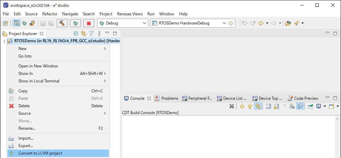The image size is (341, 158).
Task: Minimize the Project Explorer view
Action: pyautogui.click(x=107, y=33)
